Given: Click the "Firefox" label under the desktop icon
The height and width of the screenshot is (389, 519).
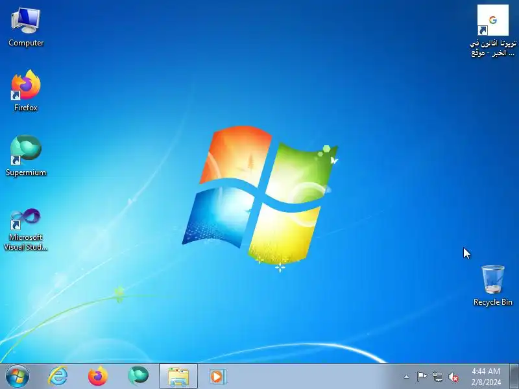Looking at the screenshot, I should tap(26, 108).
